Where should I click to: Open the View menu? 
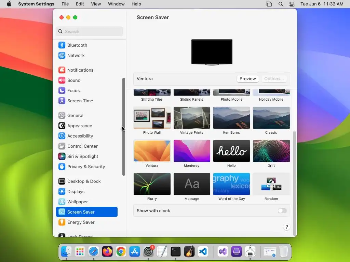tap(96, 4)
